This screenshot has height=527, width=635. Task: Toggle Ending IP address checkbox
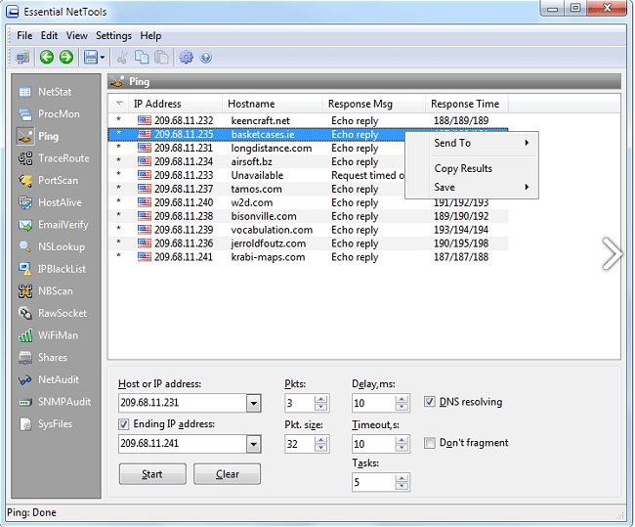[123, 424]
